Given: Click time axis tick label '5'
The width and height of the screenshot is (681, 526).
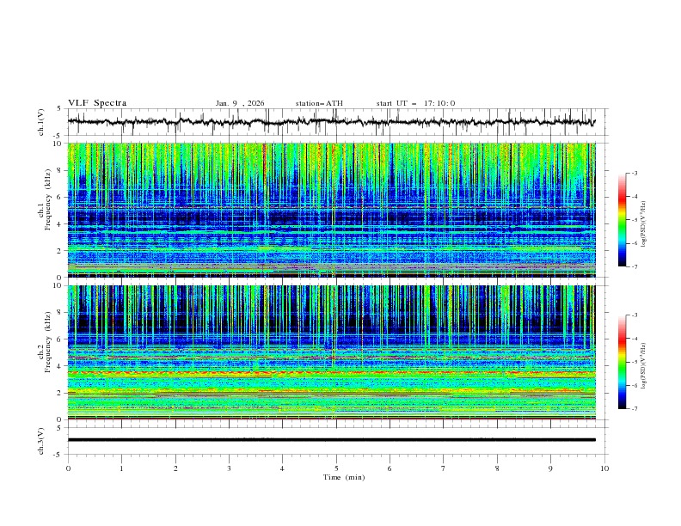Looking at the screenshot, I should (x=336, y=468).
